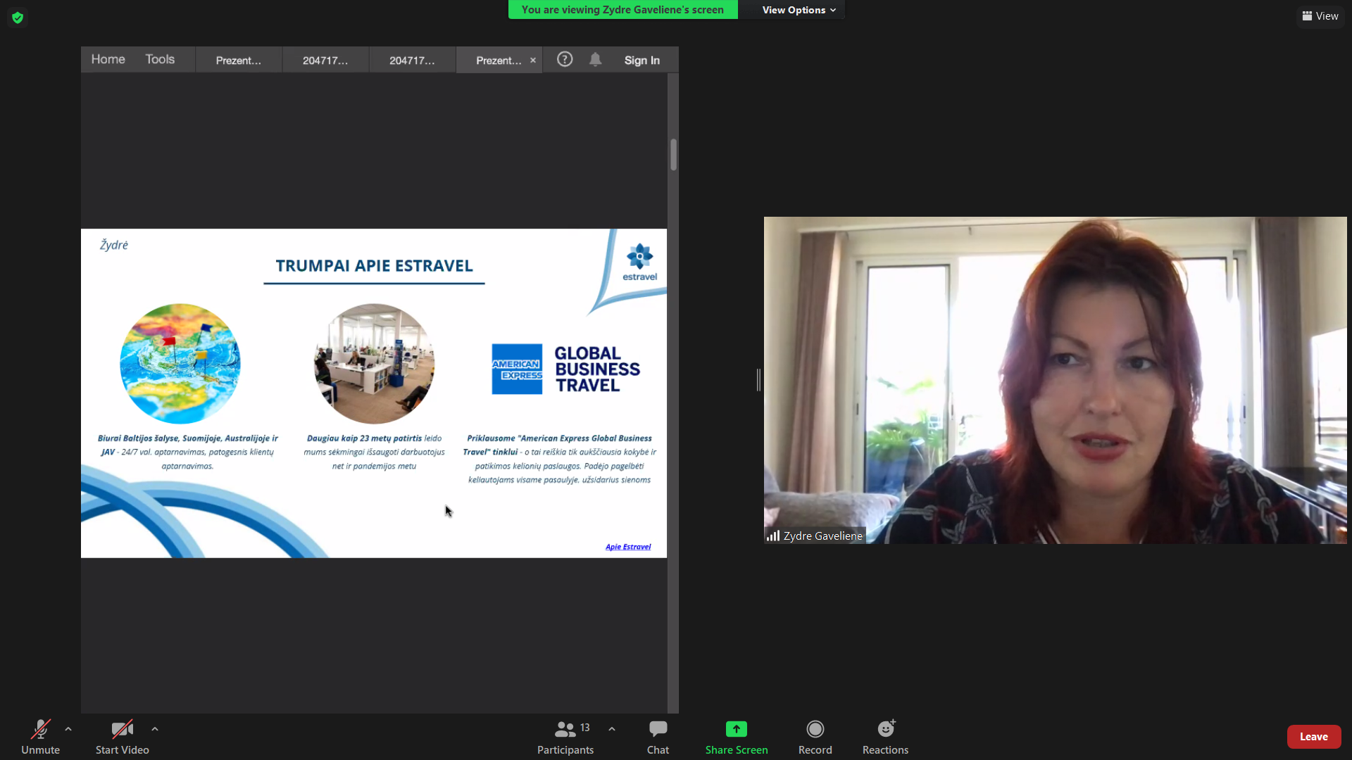Viewport: 1352px width, 760px height.
Task: Click the vertical scrollbar thumb of the document
Action: tap(674, 154)
